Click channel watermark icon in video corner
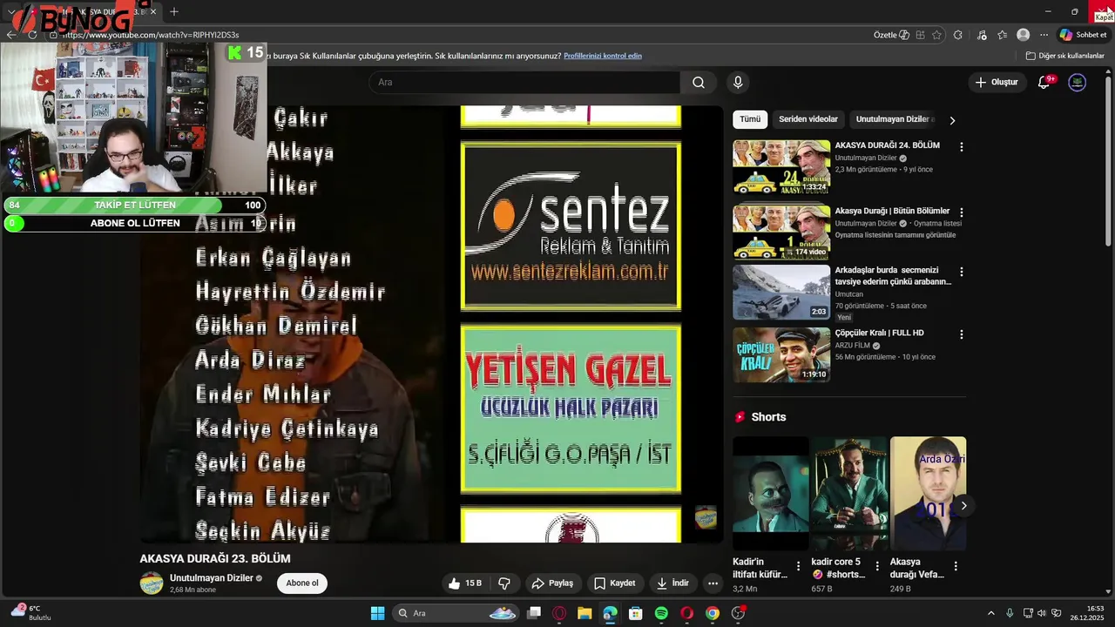This screenshot has width=1115, height=627. [x=706, y=517]
